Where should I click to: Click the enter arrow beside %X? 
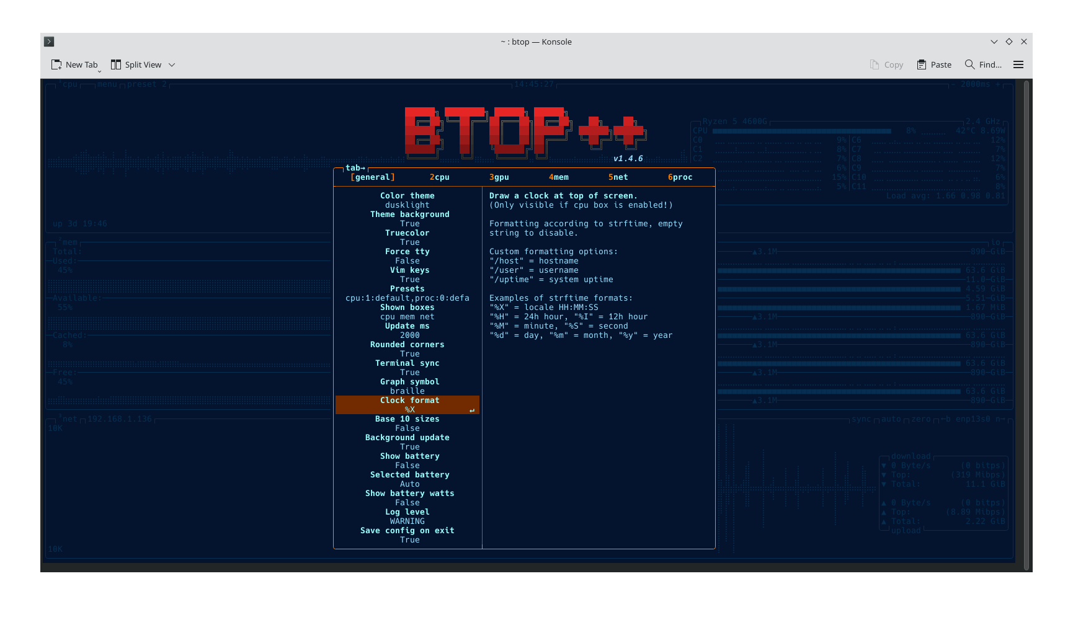tap(472, 410)
